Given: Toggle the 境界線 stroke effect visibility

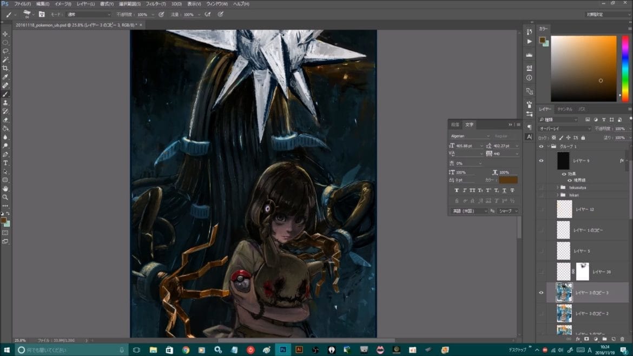Looking at the screenshot, I should point(570,180).
